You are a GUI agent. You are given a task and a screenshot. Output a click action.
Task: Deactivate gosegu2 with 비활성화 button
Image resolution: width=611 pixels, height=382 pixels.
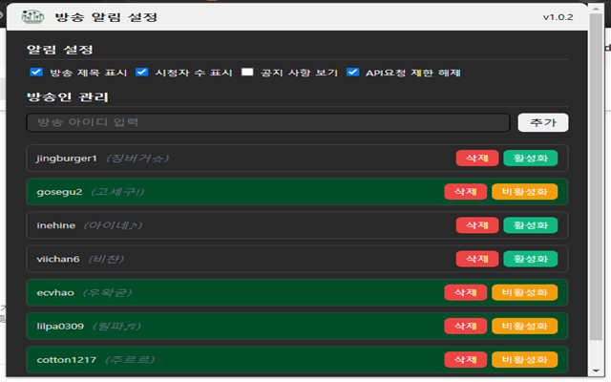(524, 192)
